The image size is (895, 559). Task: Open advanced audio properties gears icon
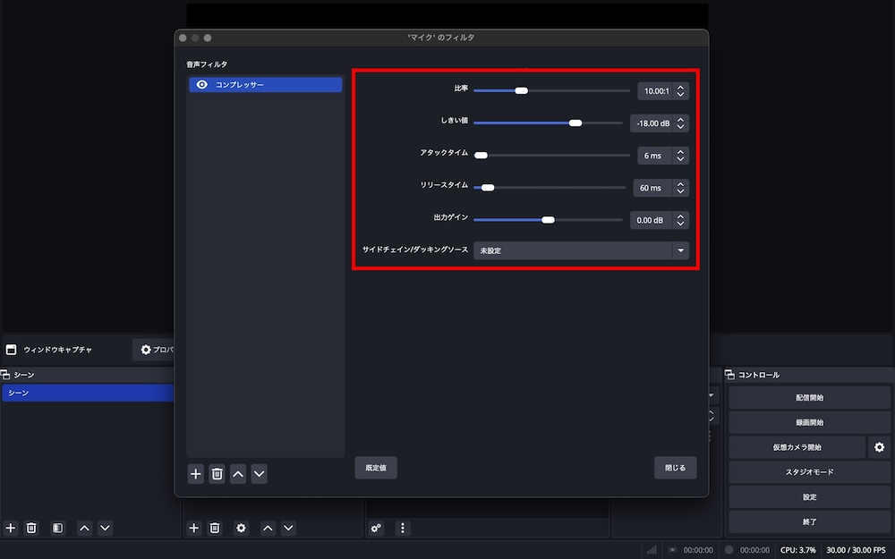(376, 529)
